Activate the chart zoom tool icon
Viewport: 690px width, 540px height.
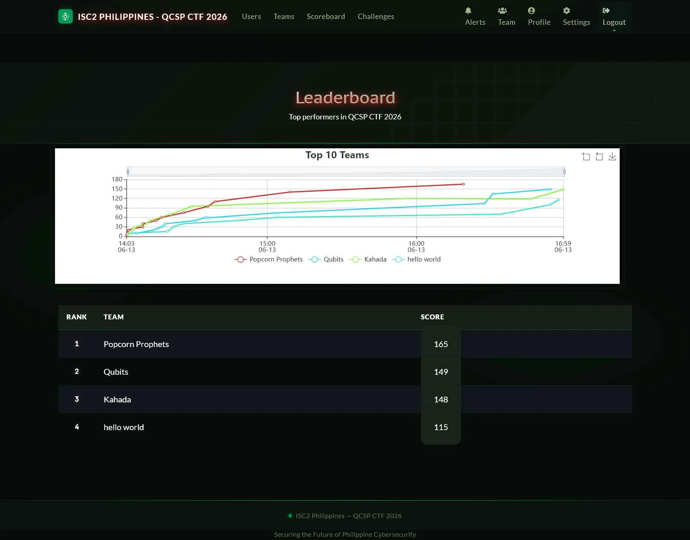pos(586,157)
